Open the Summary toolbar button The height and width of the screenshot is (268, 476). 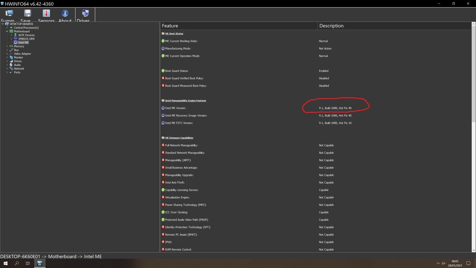[x=8, y=16]
